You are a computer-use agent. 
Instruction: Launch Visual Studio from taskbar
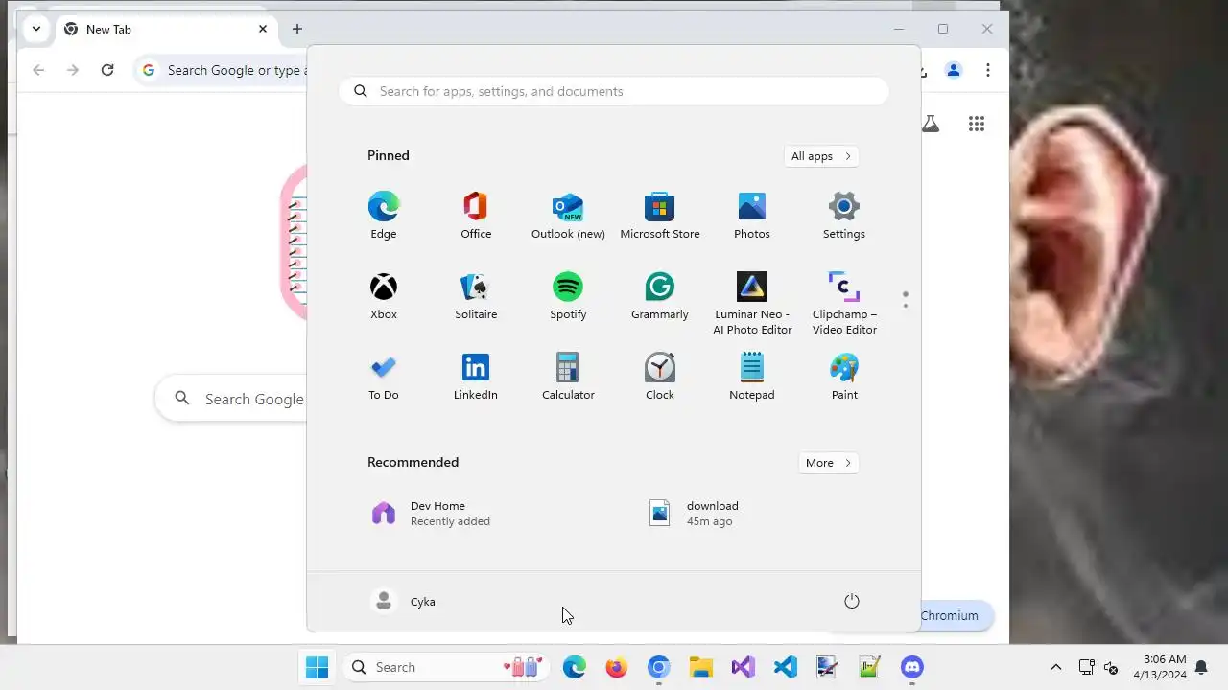pyautogui.click(x=743, y=667)
